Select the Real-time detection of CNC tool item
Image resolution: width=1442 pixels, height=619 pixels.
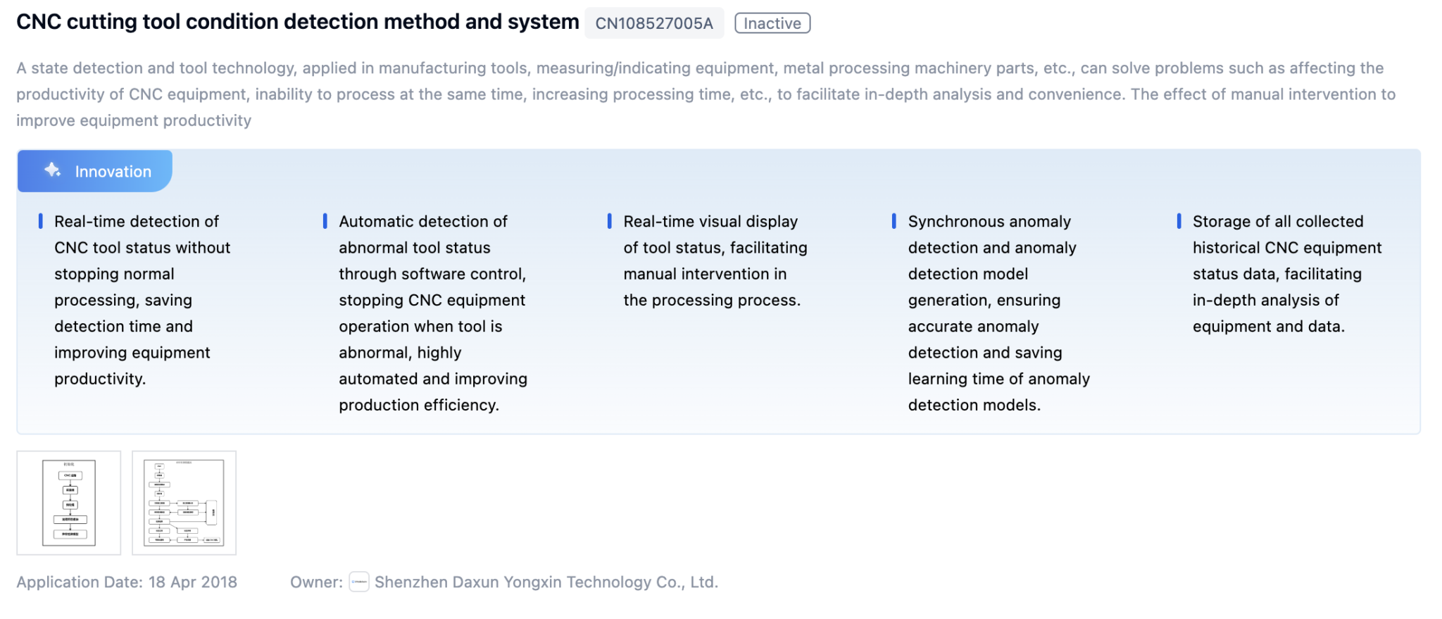click(x=141, y=300)
